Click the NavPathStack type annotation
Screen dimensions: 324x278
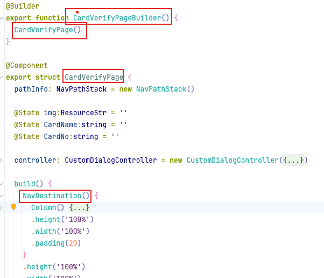pyautogui.click(x=81, y=89)
